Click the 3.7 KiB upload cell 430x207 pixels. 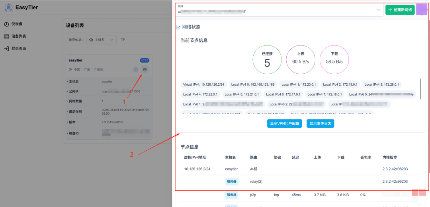pyautogui.click(x=320, y=195)
